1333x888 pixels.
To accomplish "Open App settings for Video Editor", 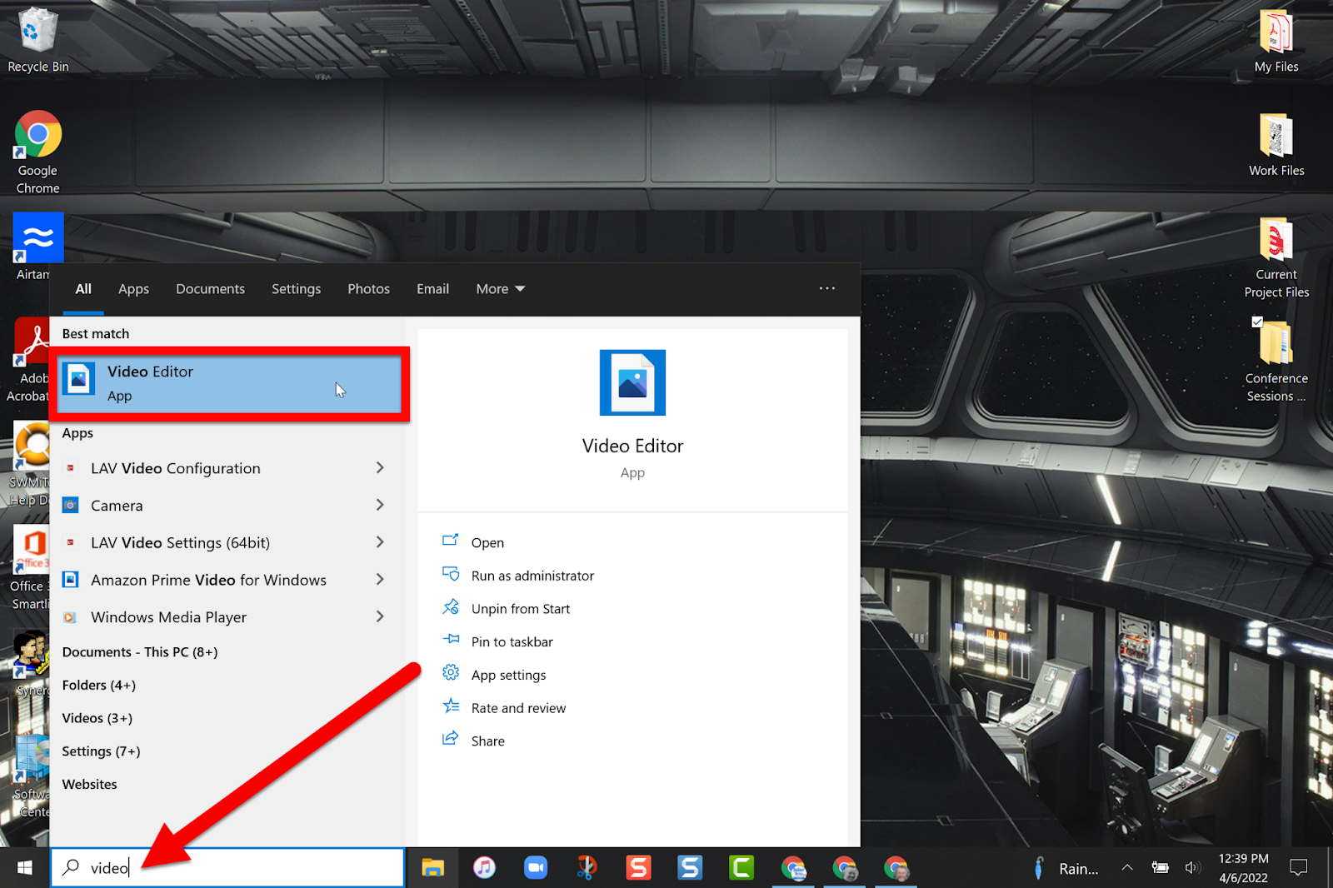I will [494, 675].
